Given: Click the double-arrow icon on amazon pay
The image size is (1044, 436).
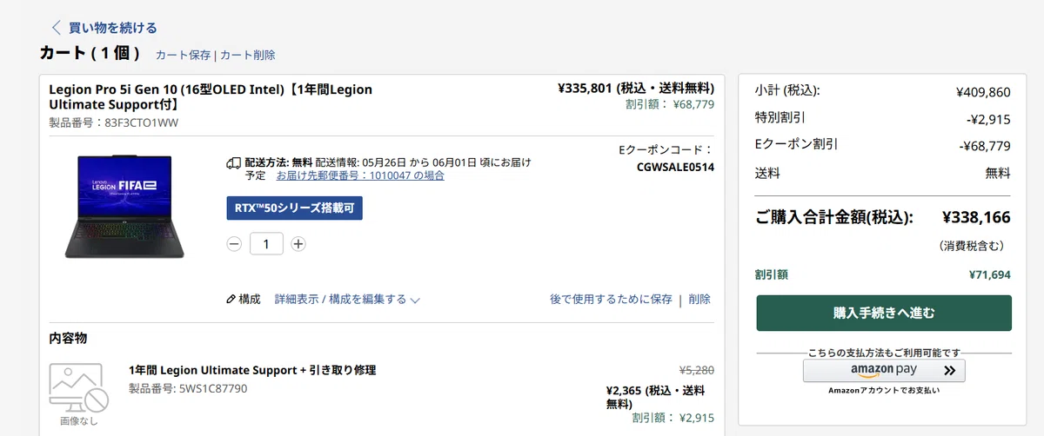Looking at the screenshot, I should [x=949, y=371].
